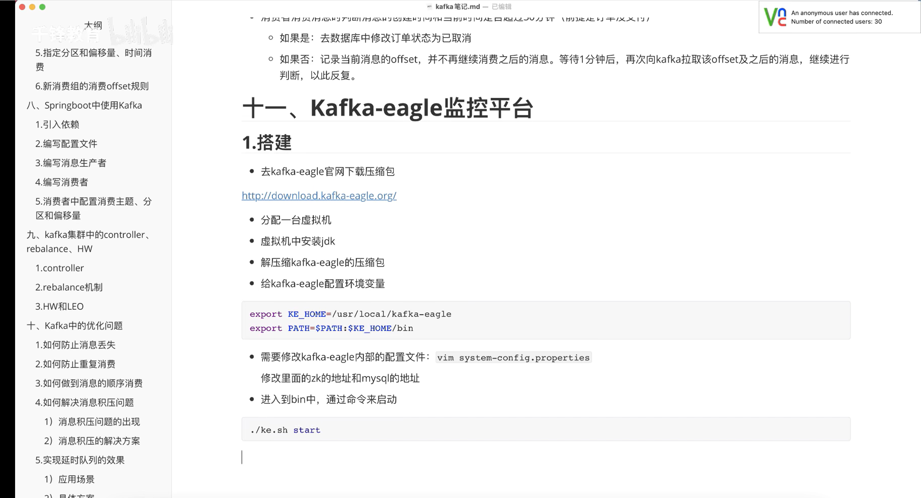
Task: Go to outline entry 2.rebalance机制
Action: point(69,287)
